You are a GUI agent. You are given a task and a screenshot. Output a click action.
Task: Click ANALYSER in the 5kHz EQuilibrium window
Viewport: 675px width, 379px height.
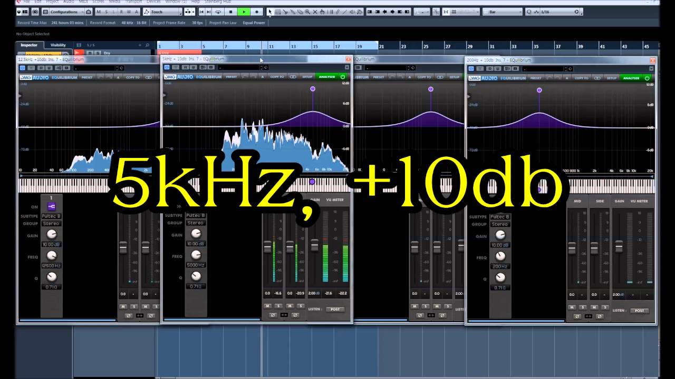coord(326,77)
